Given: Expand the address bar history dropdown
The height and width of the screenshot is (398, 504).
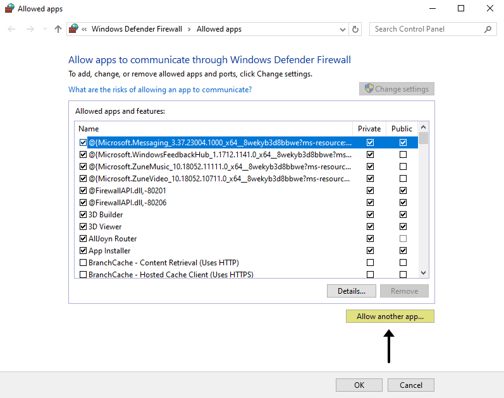Looking at the screenshot, I should click(342, 29).
